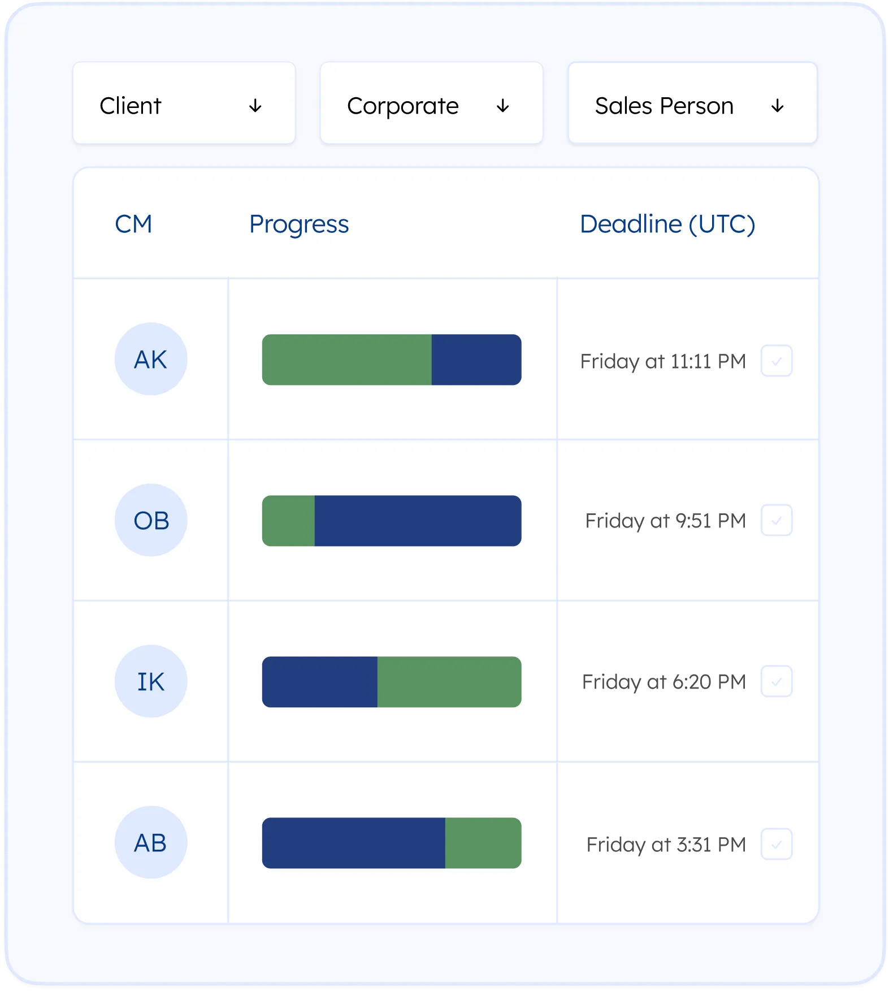
Task: Click the Friday at 11:11 PM deadline text
Action: pyautogui.click(x=663, y=361)
